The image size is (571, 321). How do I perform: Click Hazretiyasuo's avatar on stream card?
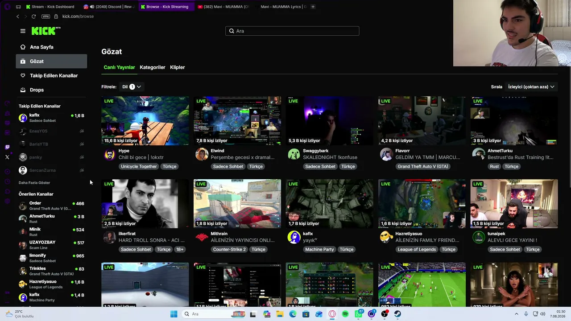tap(386, 237)
